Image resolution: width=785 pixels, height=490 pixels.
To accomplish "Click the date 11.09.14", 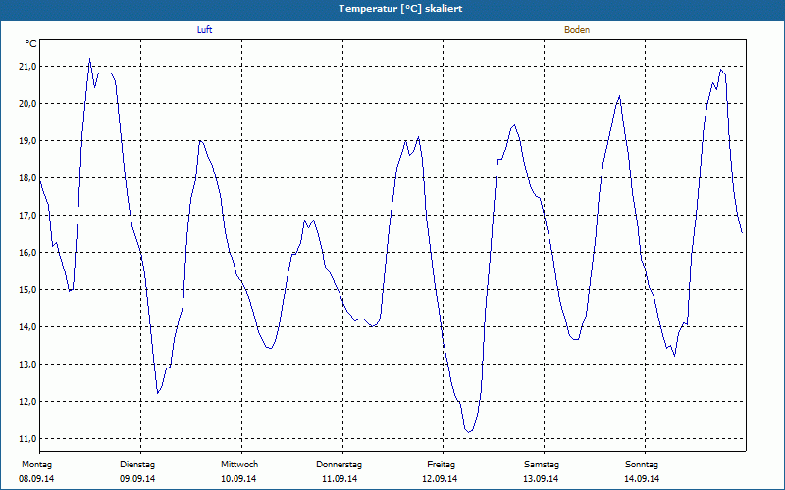I will (340, 479).
